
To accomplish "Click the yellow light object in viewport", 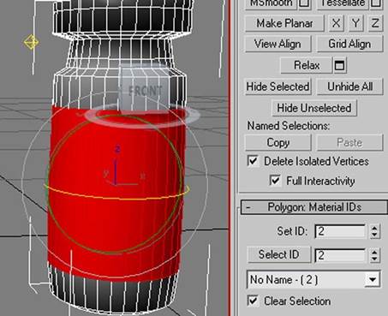I will [31, 43].
